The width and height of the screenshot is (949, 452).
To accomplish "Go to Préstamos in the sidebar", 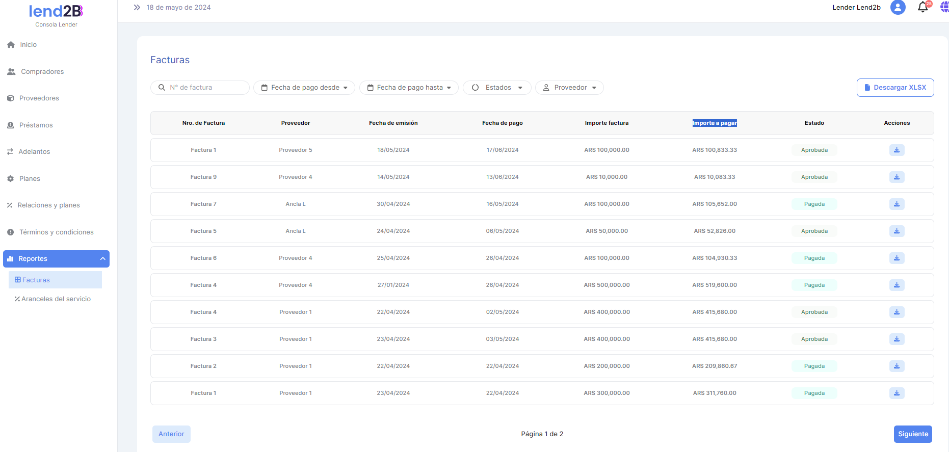I will 36,125.
